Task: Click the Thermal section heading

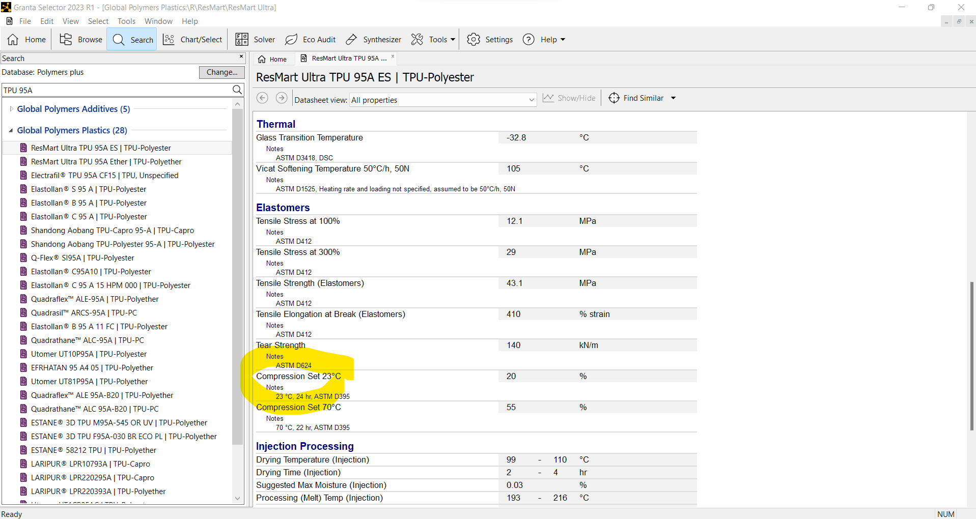Action: tap(276, 124)
